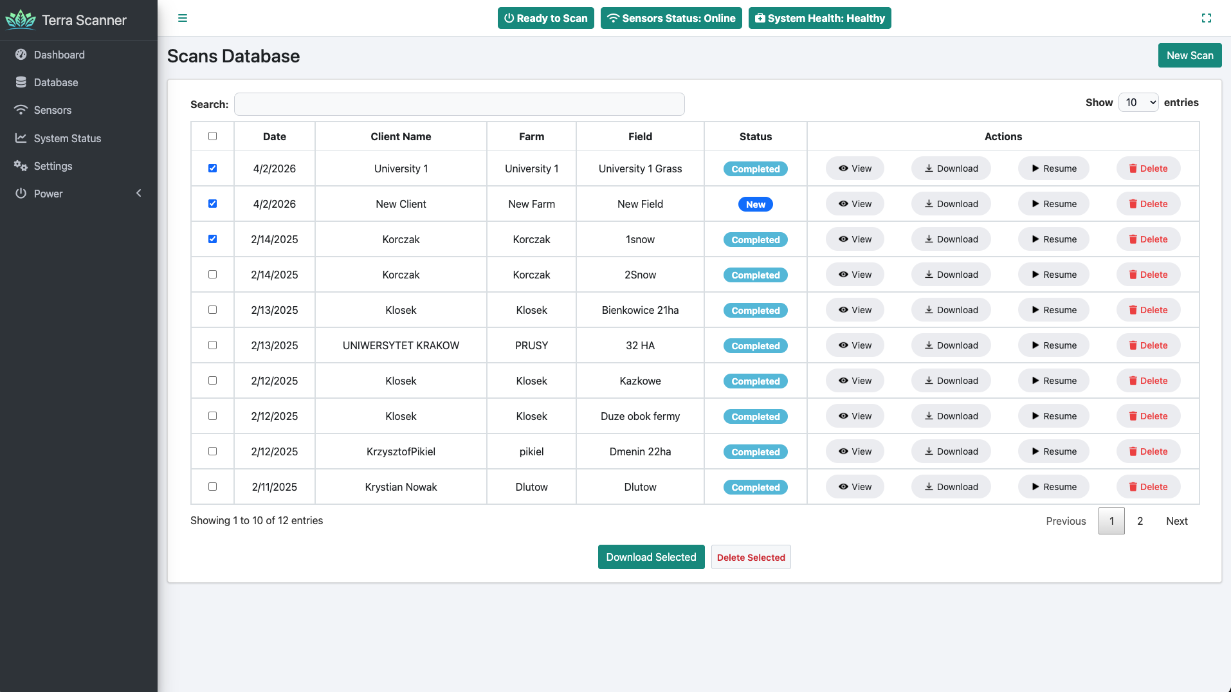Toggle the sidebar with hamburger menu
Screen dimensions: 1231x692
point(183,18)
